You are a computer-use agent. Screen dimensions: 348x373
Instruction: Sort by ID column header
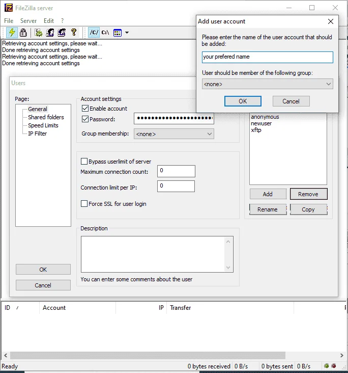click(20, 308)
